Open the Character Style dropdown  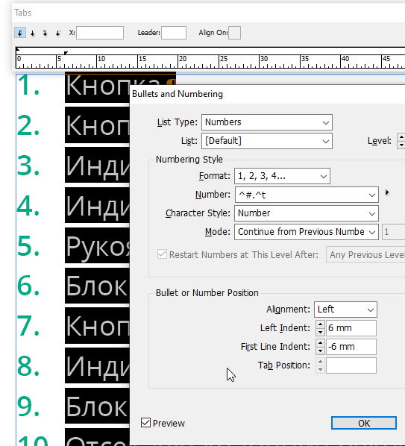coord(307,213)
